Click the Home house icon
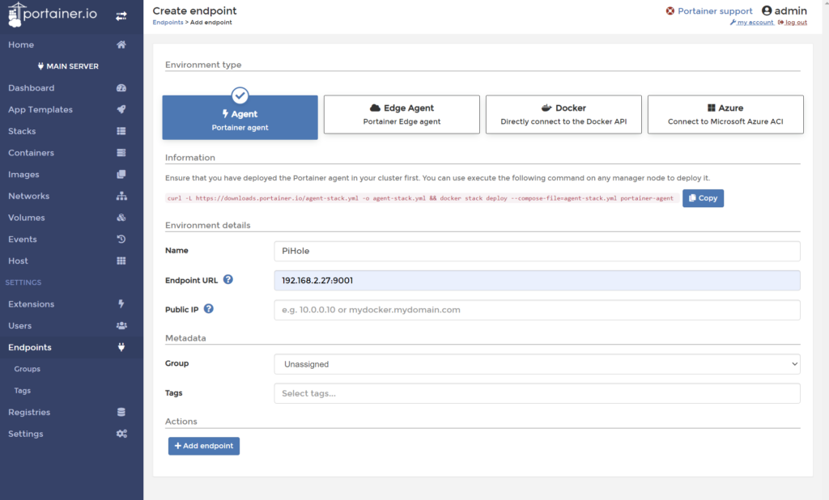829x500 pixels. pos(121,44)
